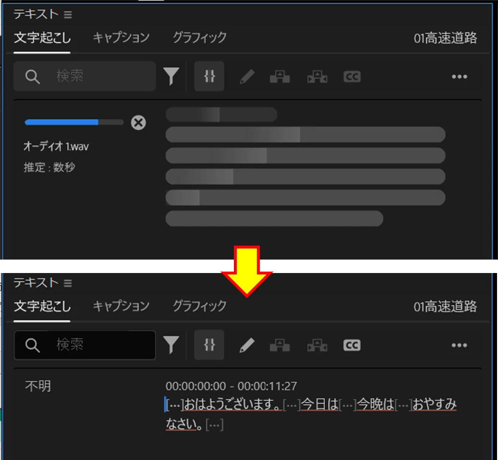
Task: Toggle pauses display button in upper panel
Action: (209, 76)
